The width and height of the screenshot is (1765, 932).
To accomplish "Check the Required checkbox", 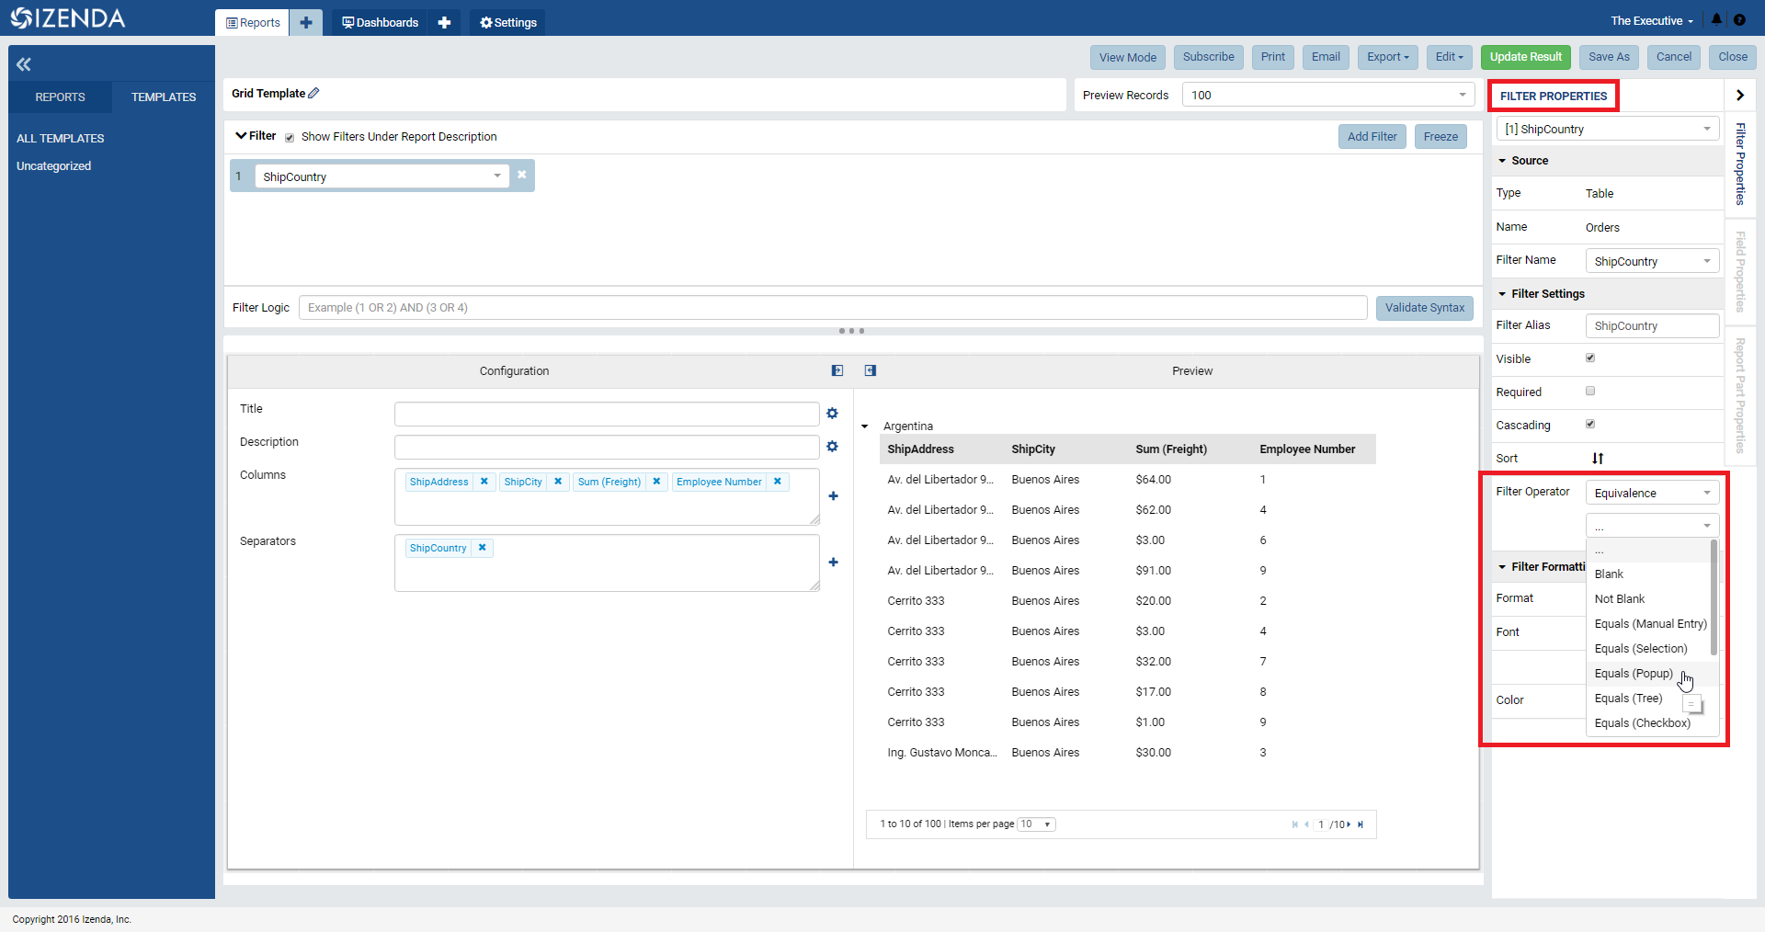I will [x=1590, y=392].
